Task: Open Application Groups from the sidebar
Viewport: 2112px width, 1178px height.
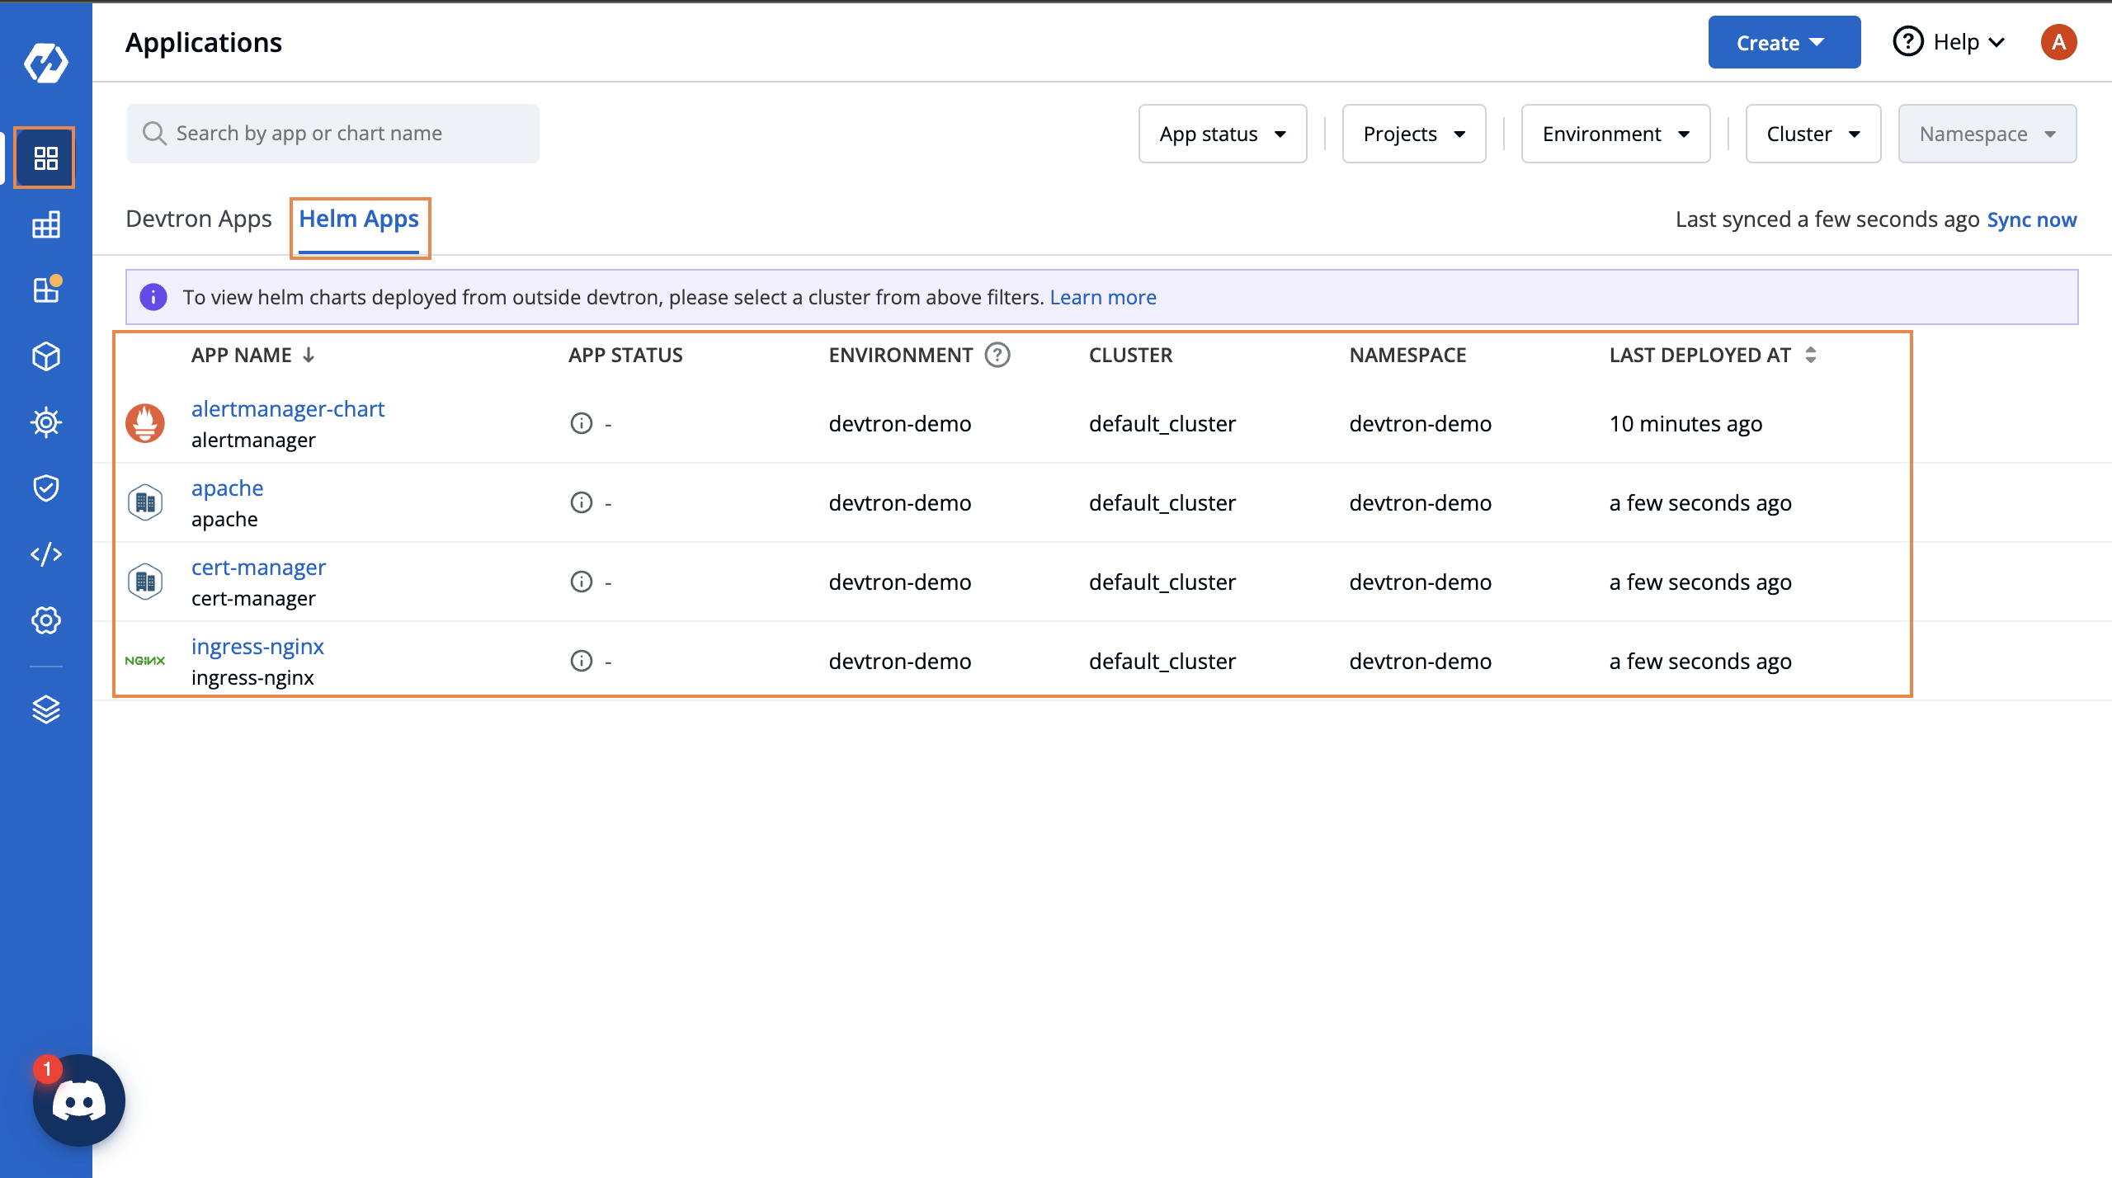Action: click(x=45, y=289)
